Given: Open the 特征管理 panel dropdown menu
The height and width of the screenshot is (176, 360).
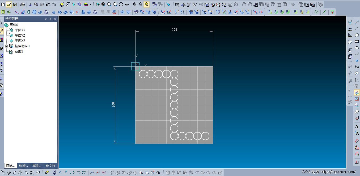Looking at the screenshot, I should [x=46, y=19].
